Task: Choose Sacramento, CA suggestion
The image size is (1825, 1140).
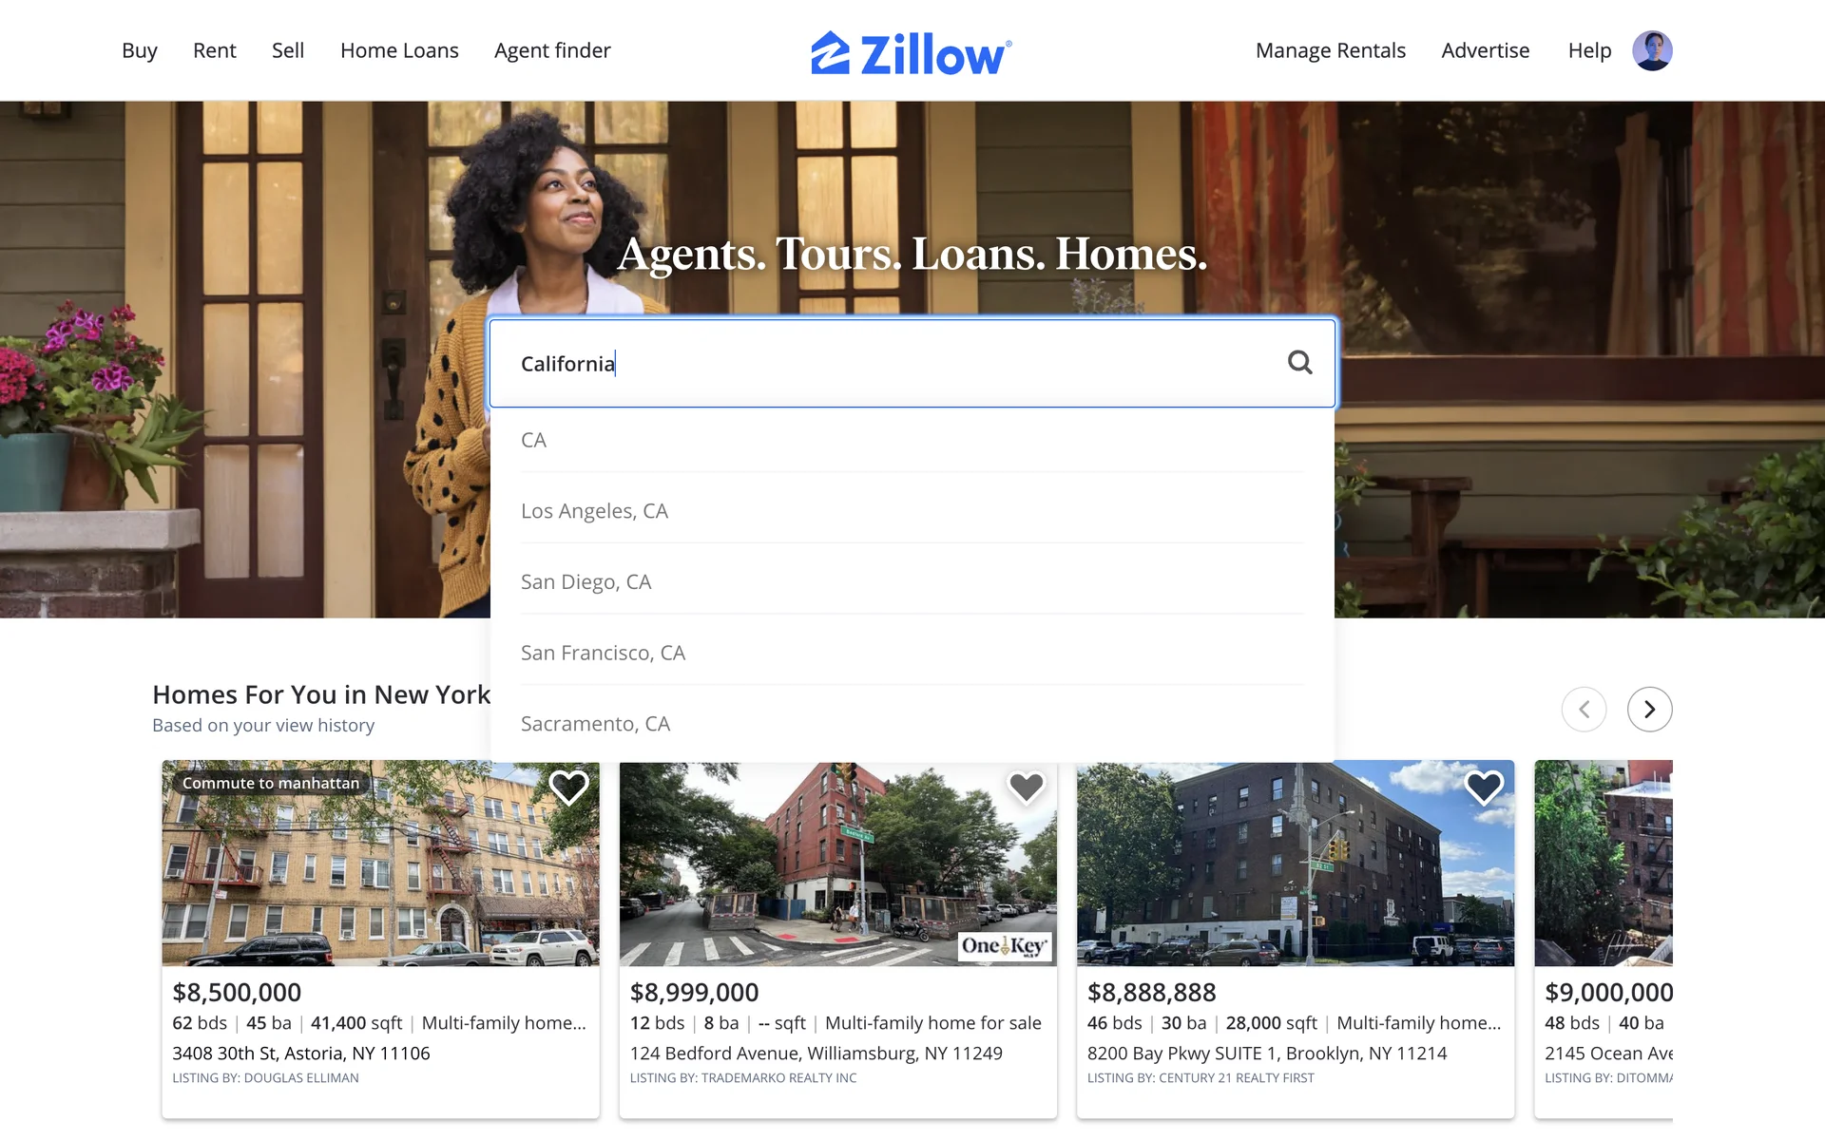Action: click(912, 724)
